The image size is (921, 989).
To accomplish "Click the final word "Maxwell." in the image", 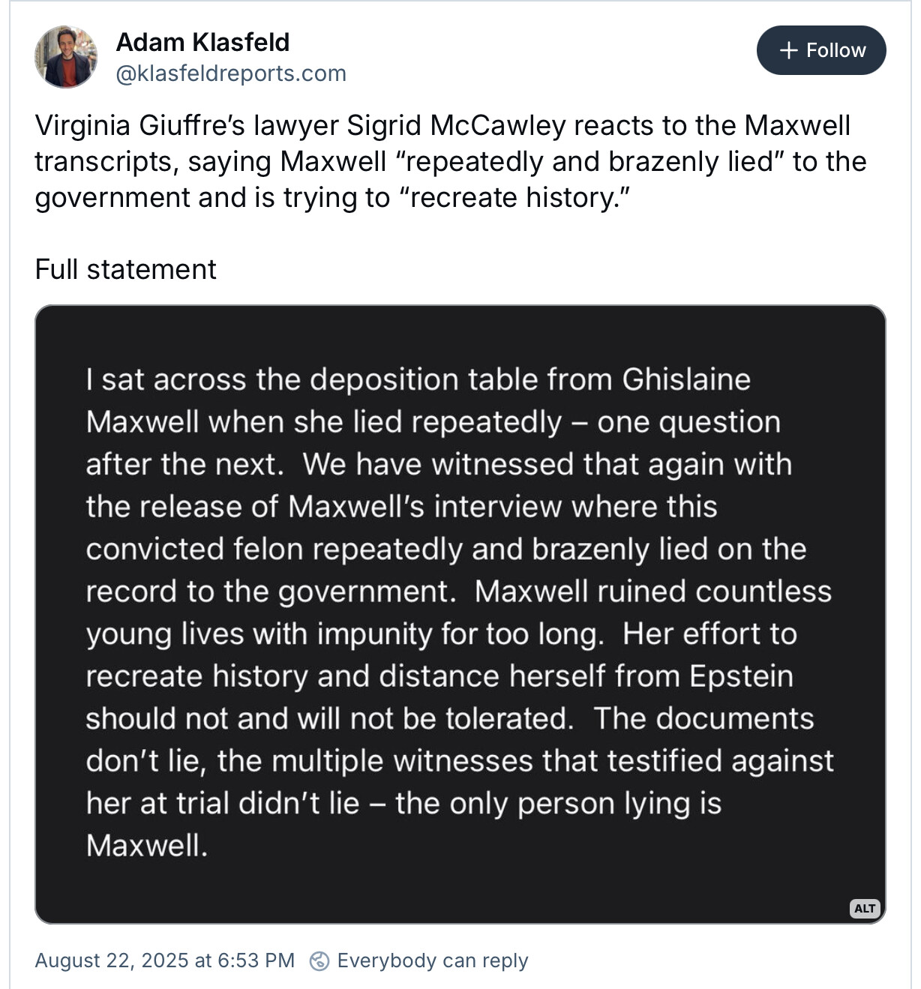I will coord(147,846).
